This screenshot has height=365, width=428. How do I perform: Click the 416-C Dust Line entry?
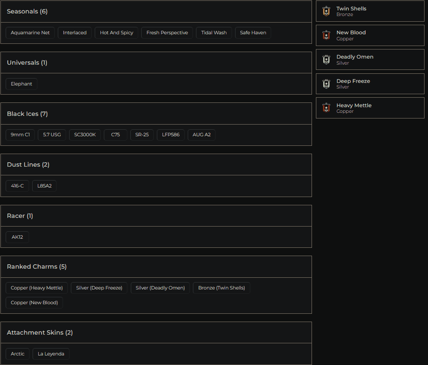[x=17, y=185]
